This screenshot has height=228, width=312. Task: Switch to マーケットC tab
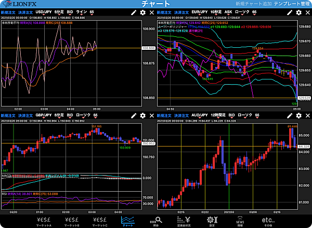[x=100, y=221]
